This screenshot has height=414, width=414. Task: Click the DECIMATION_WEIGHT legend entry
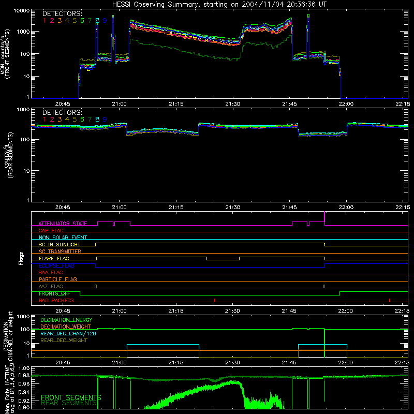(66, 327)
